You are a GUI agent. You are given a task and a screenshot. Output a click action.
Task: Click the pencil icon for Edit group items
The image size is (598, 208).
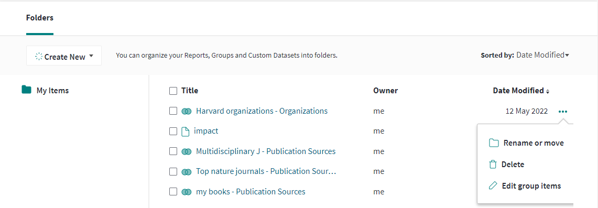tap(493, 186)
